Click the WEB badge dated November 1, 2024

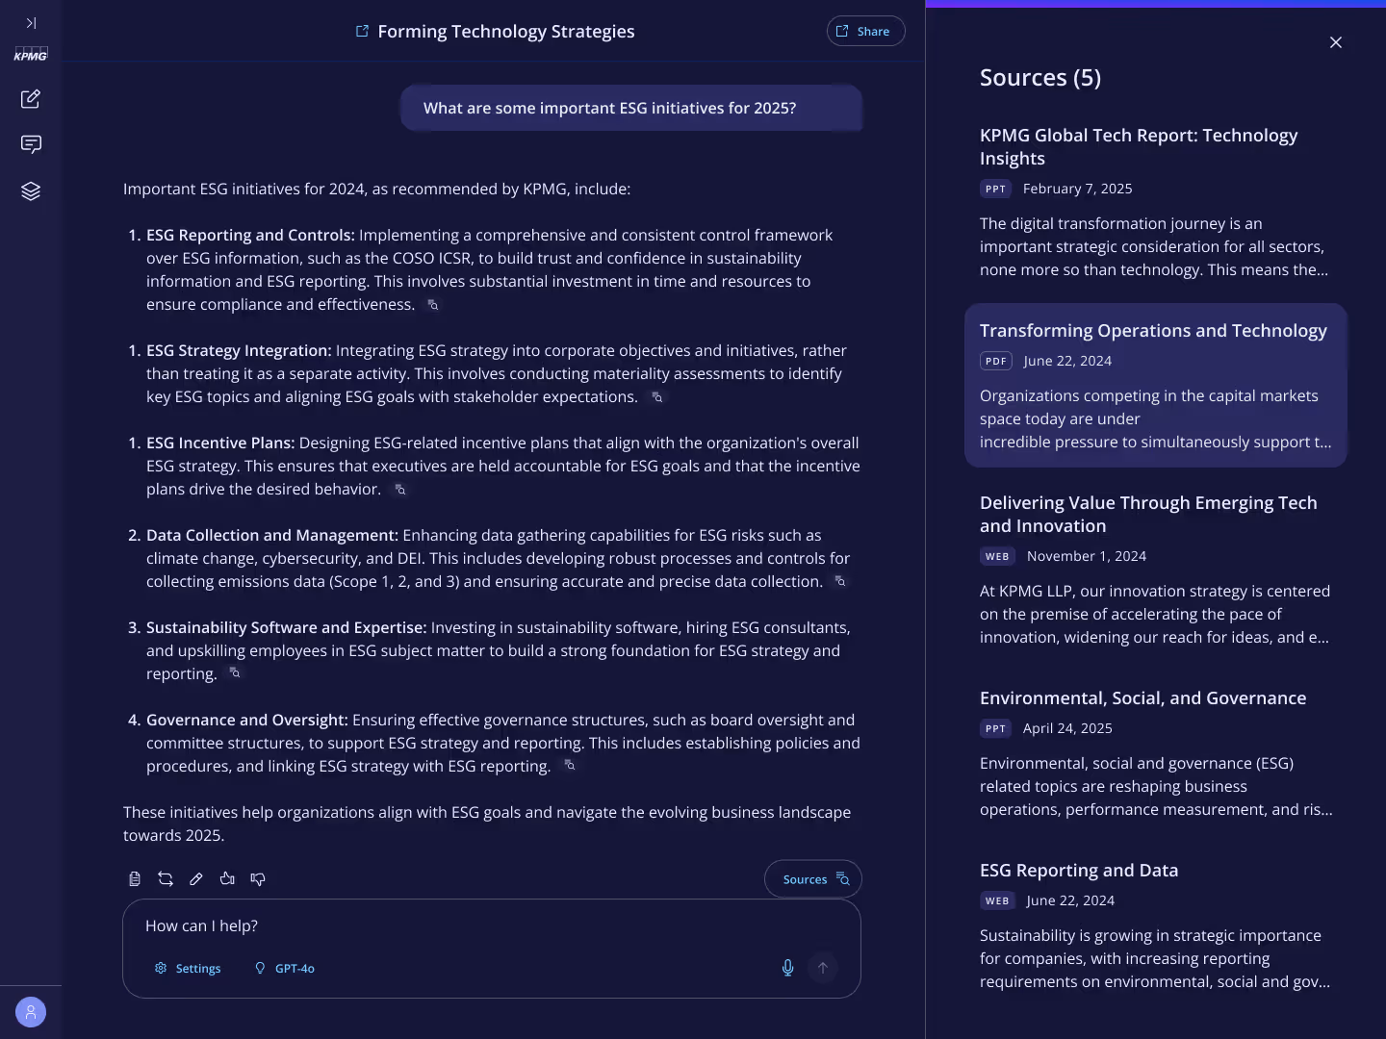[x=998, y=556]
